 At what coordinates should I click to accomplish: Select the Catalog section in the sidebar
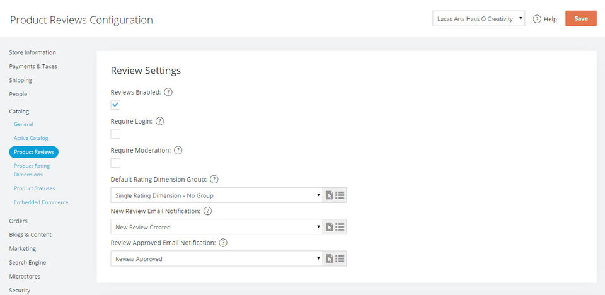point(19,111)
